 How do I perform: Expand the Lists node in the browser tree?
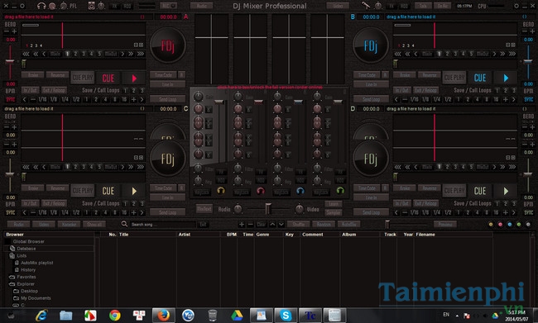22,256
